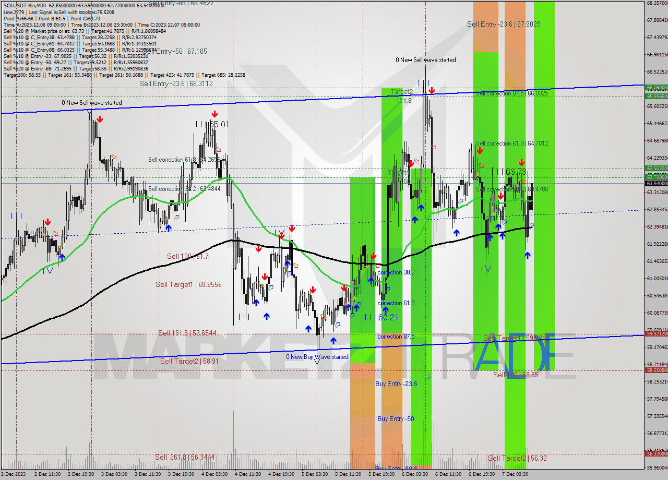Click the blue 'correction 61.8' label
Image resolution: width=668 pixels, height=480 pixels.
[397, 303]
